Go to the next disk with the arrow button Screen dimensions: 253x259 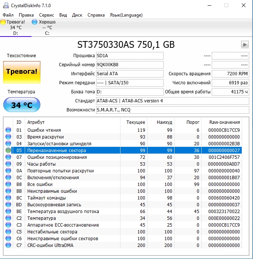click(245, 44)
